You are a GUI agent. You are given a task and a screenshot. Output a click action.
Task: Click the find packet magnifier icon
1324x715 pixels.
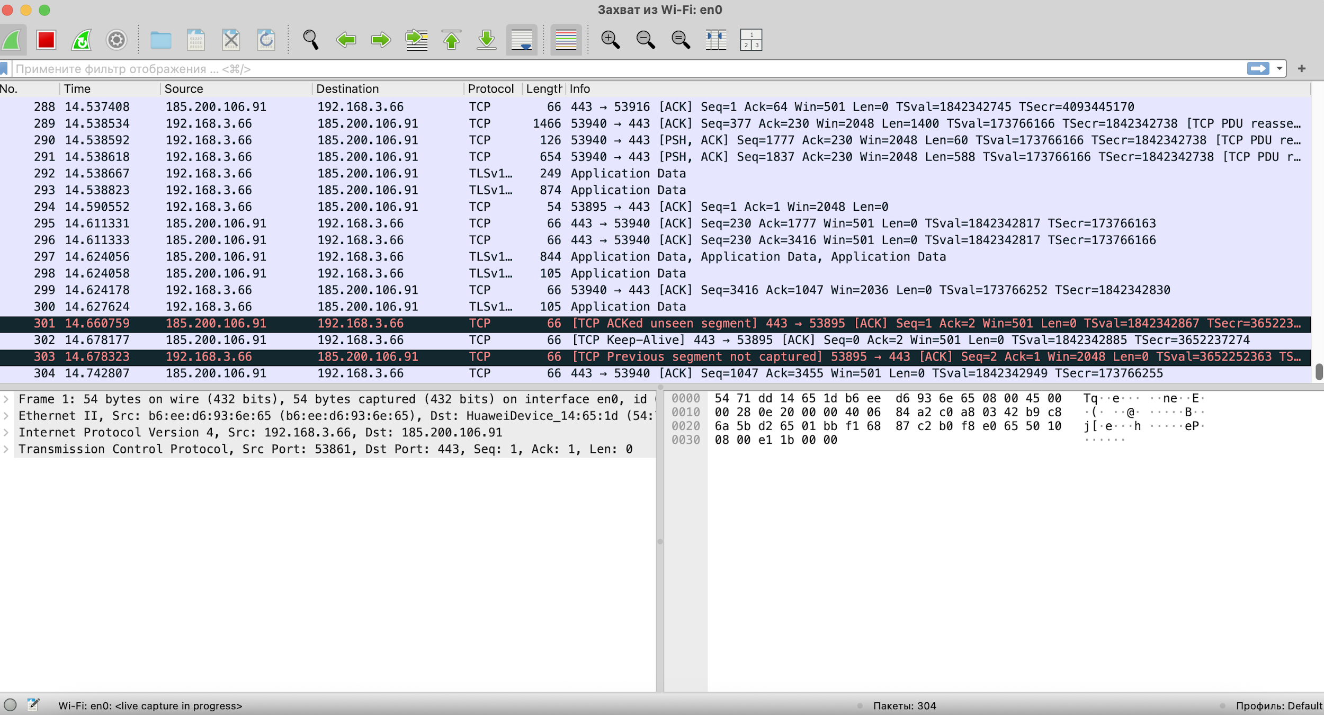point(311,40)
